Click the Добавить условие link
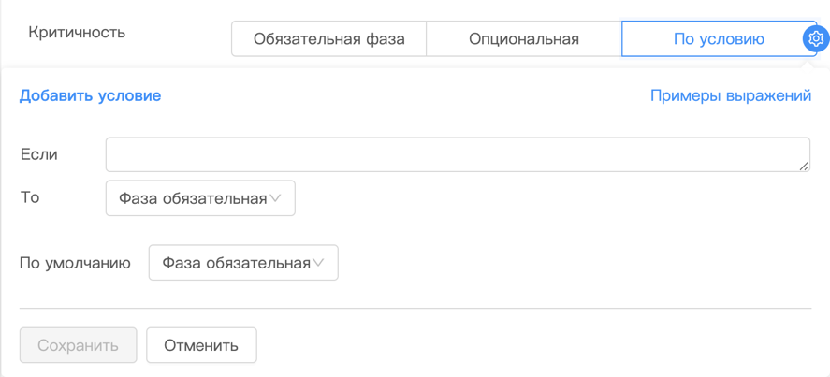This screenshot has height=377, width=830. point(90,95)
